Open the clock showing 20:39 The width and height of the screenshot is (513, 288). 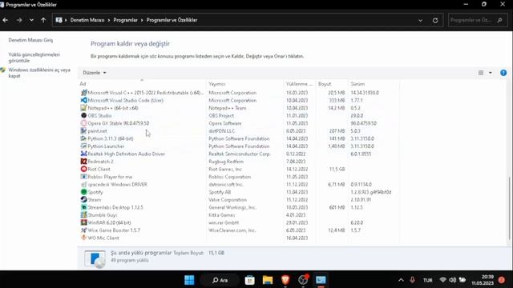(483, 280)
